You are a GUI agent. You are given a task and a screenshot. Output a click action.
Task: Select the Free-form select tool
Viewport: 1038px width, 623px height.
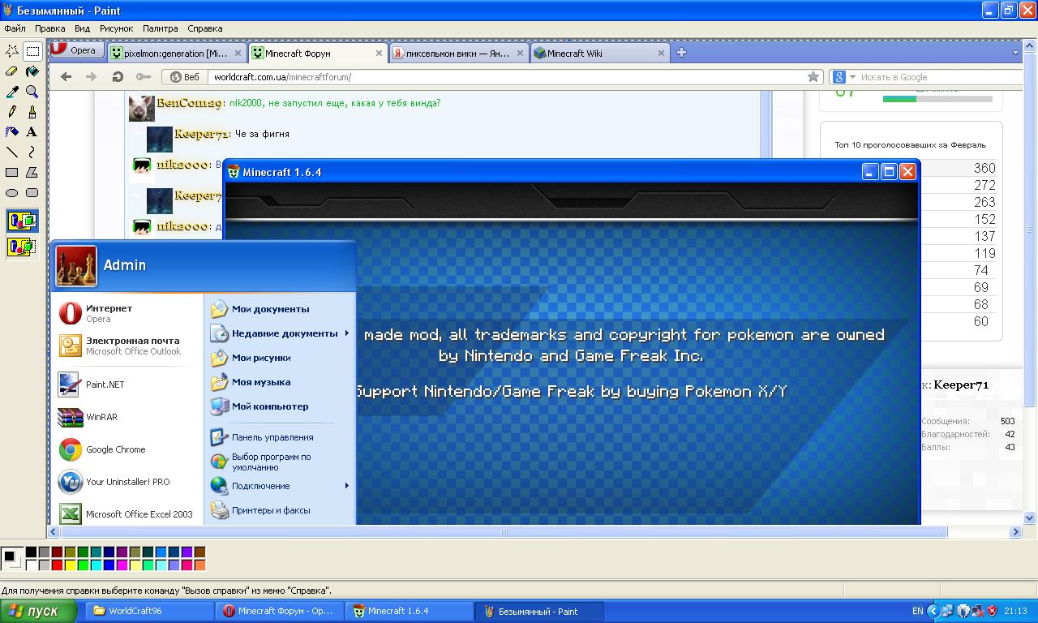point(12,51)
